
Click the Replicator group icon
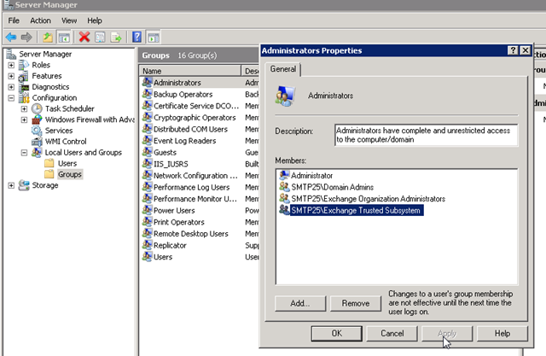tap(147, 245)
